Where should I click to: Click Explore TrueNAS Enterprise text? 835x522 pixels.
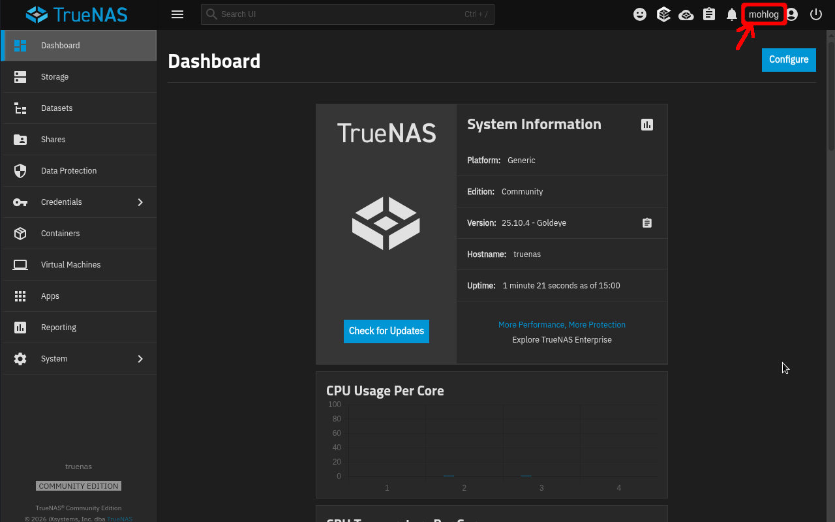562,340
